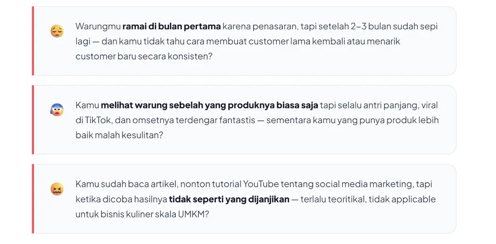Click "baik malah kesulitan?" line in second card
The width and height of the screenshot is (496, 244).
tap(119, 135)
